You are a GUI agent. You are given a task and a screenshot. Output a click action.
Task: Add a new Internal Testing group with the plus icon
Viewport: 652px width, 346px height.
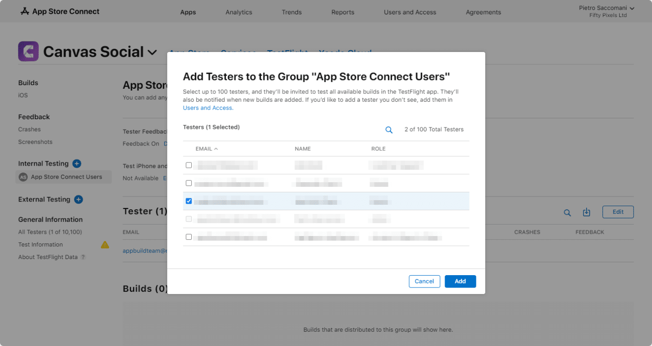pos(77,163)
